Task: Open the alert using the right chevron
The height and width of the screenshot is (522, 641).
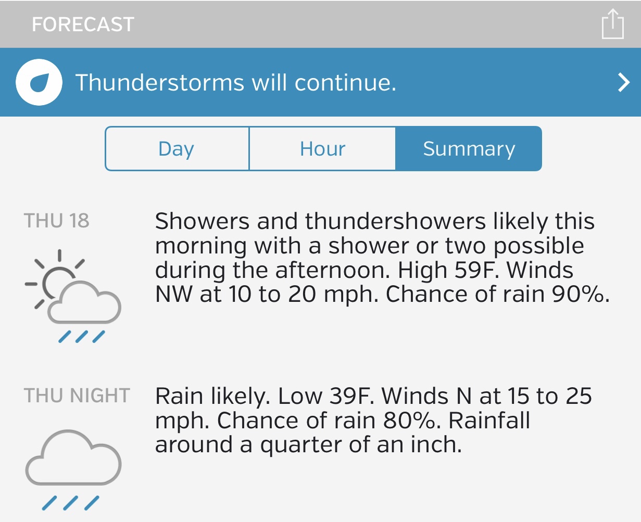Action: click(x=623, y=83)
